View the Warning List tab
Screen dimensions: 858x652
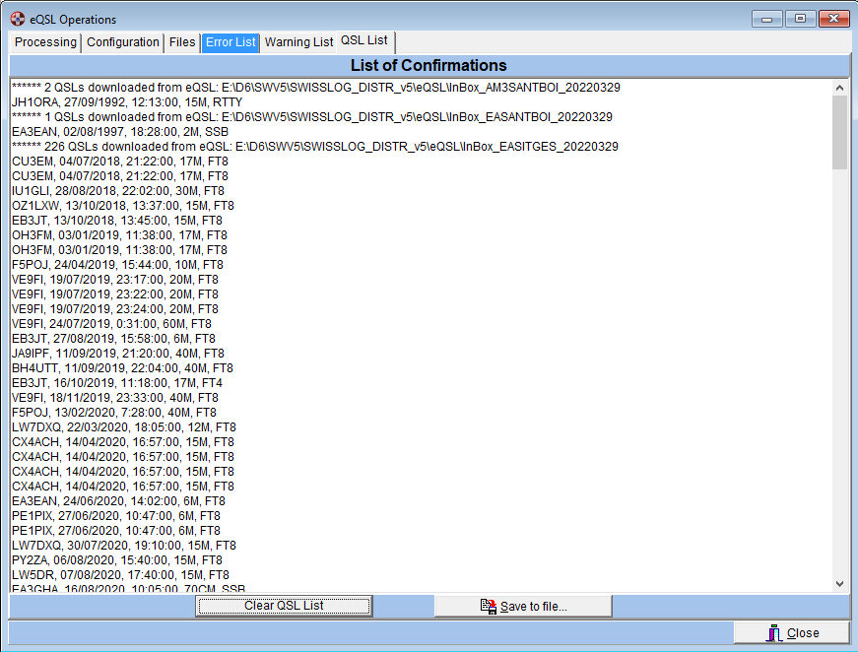click(x=298, y=42)
